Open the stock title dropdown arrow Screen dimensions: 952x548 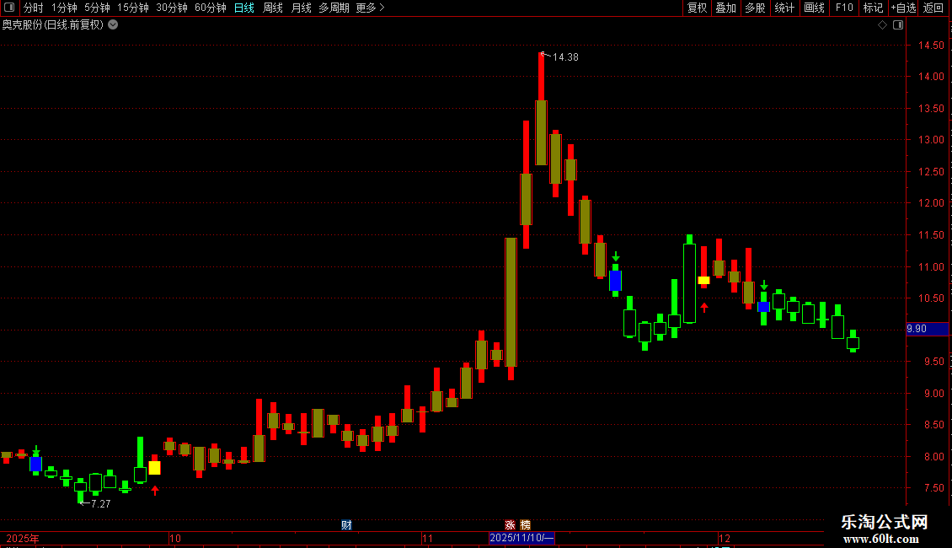point(113,25)
